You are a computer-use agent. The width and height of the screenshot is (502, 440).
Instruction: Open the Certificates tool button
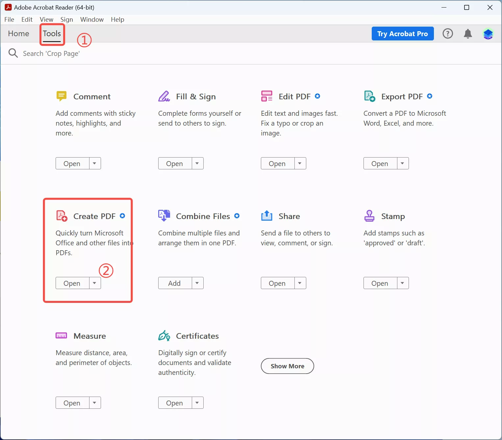pos(175,403)
